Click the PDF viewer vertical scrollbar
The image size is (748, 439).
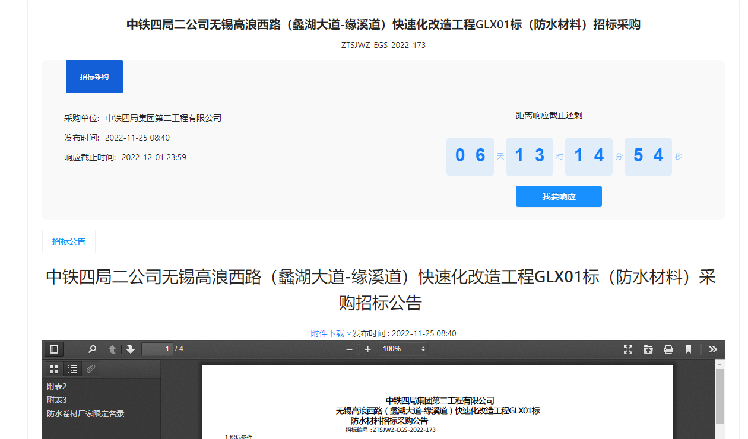tap(720, 397)
